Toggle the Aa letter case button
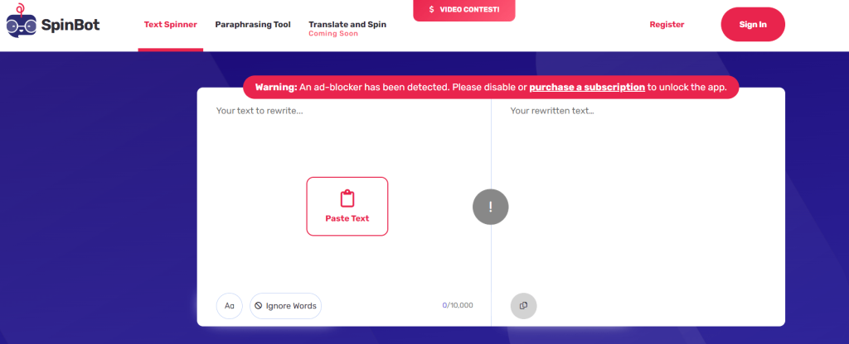 pyautogui.click(x=230, y=306)
